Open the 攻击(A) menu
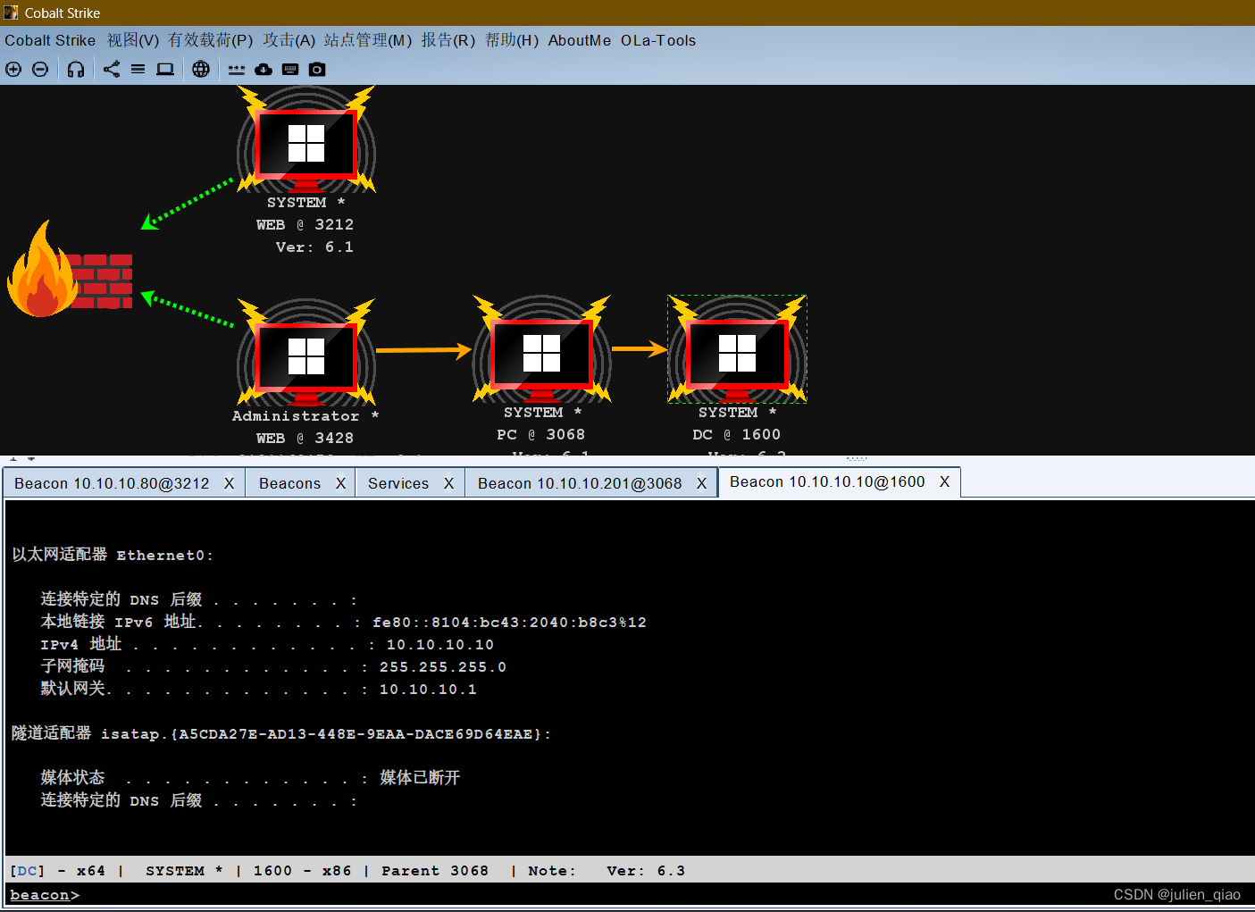The width and height of the screenshot is (1255, 912). coord(289,40)
